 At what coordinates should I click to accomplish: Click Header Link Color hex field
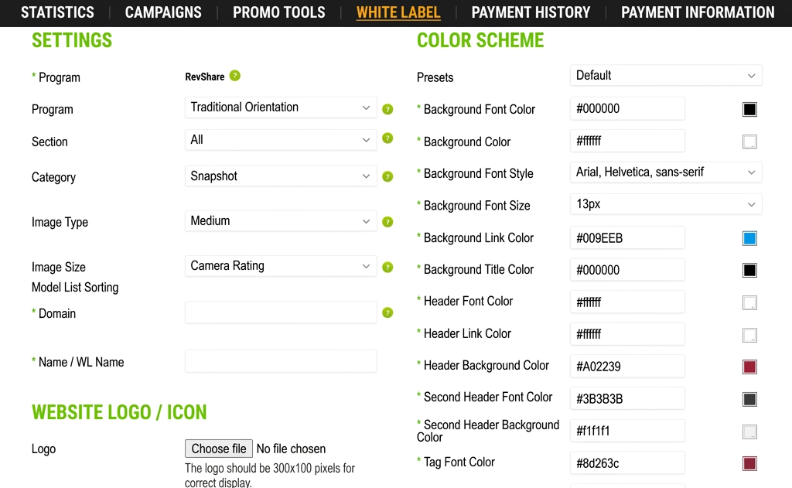click(627, 334)
